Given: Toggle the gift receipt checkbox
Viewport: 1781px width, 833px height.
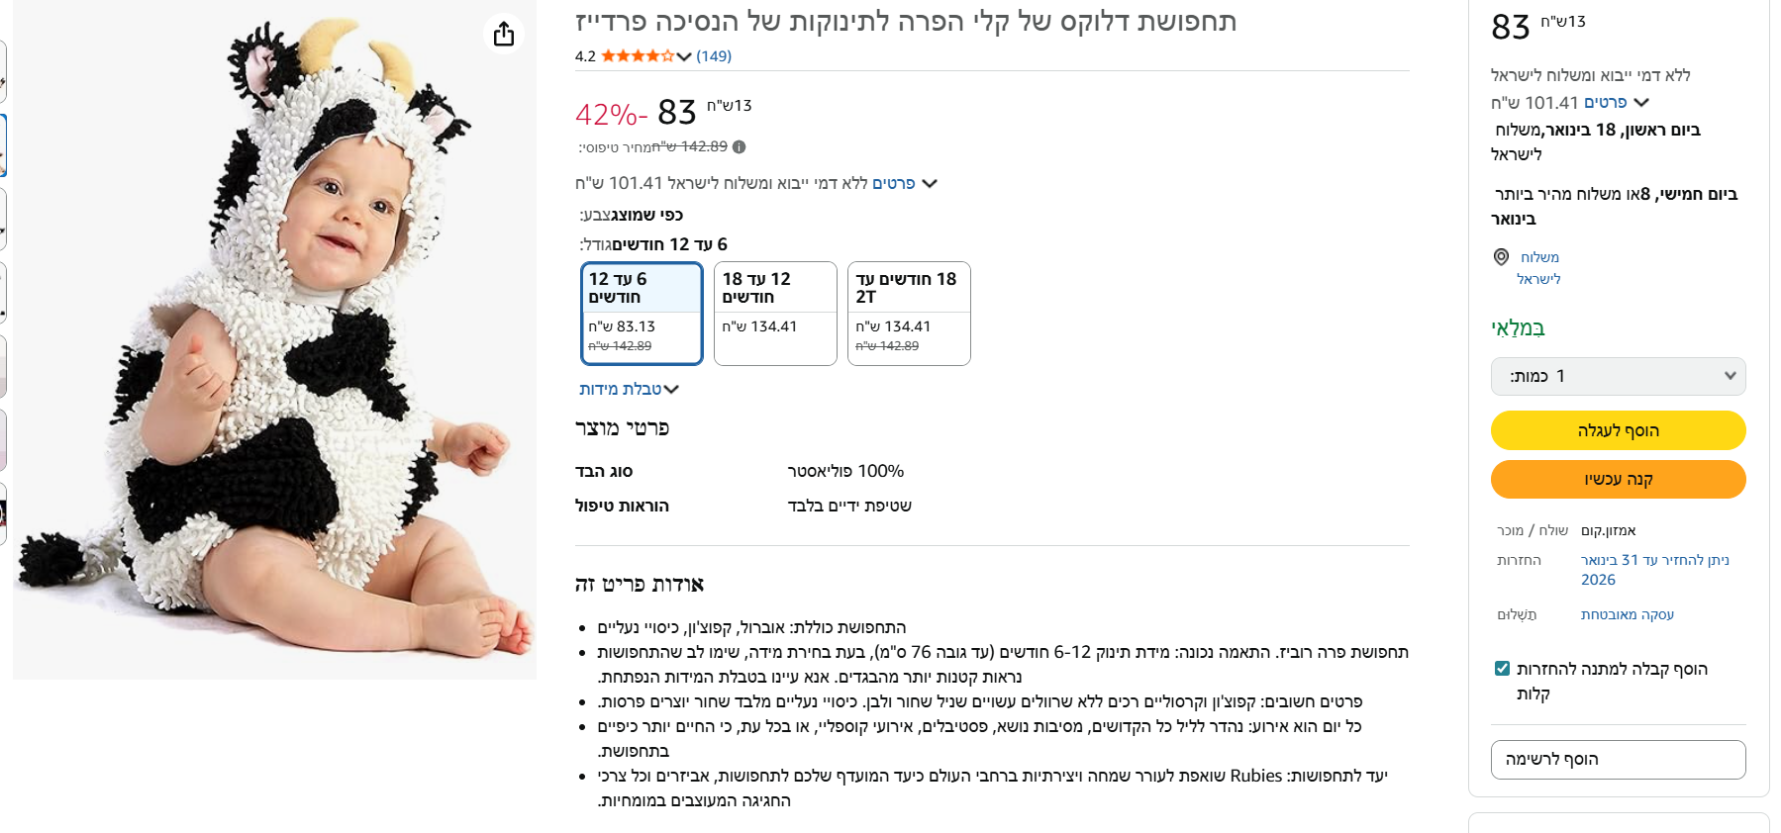Looking at the screenshot, I should click(x=1502, y=669).
